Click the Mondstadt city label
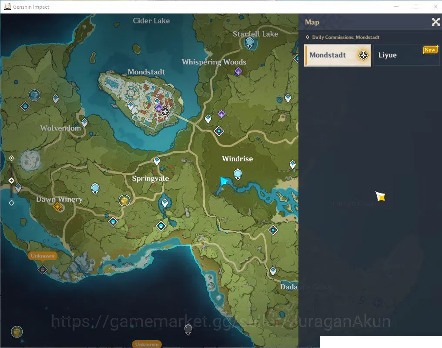The width and height of the screenshot is (442, 348). (146, 72)
